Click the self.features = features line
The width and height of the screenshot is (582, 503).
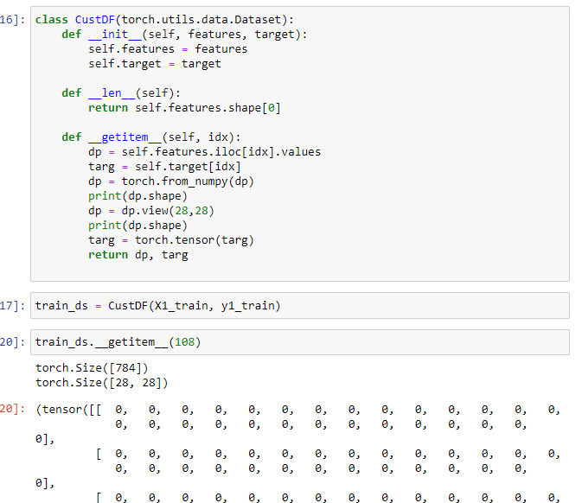point(168,49)
